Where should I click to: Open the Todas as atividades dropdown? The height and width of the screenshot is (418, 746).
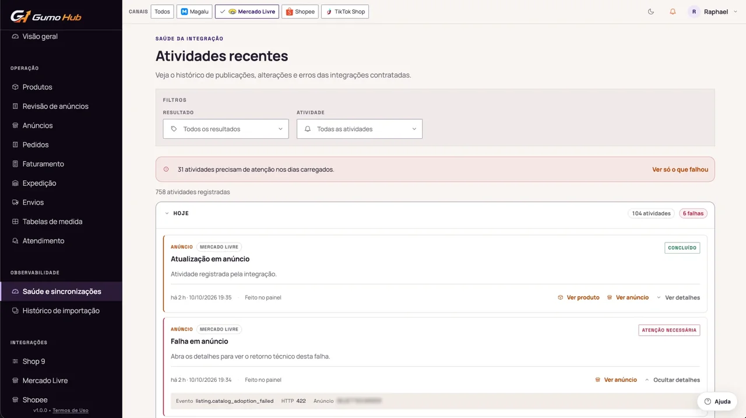pyautogui.click(x=360, y=129)
